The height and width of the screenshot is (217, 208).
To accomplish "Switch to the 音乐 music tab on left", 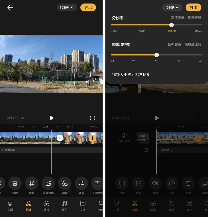I will pos(64,206).
